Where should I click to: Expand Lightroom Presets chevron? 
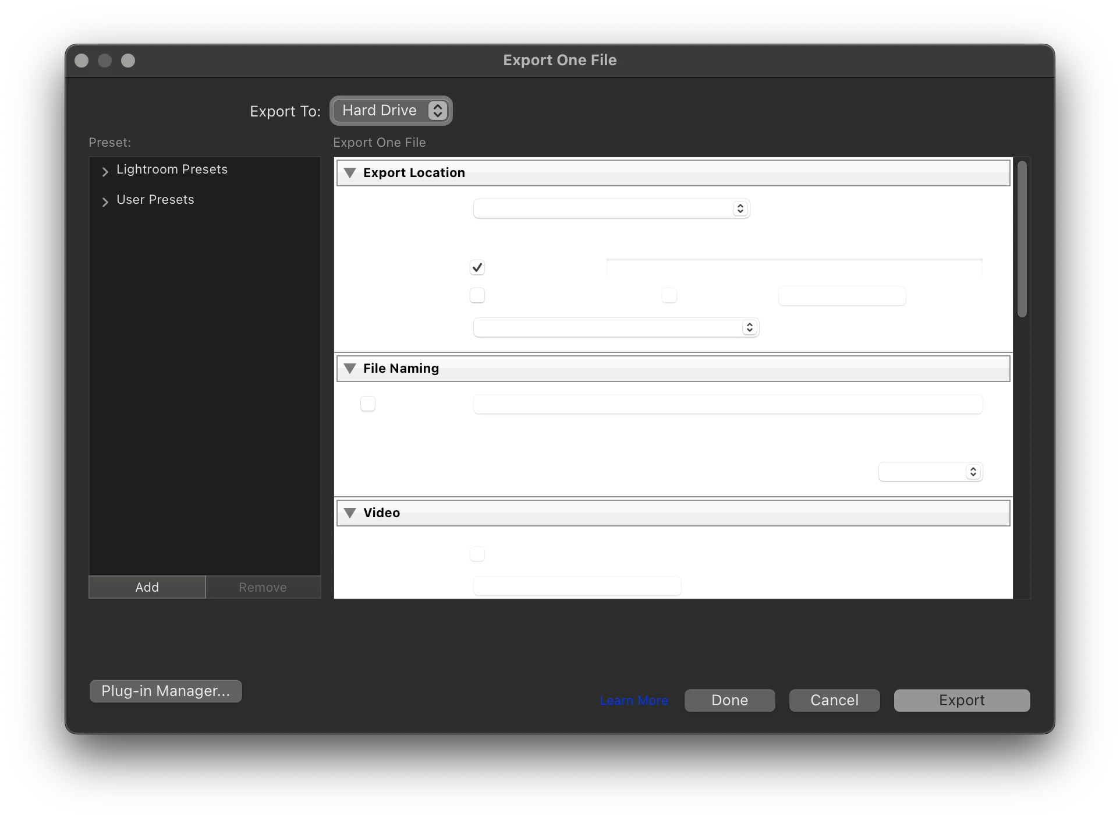click(105, 171)
